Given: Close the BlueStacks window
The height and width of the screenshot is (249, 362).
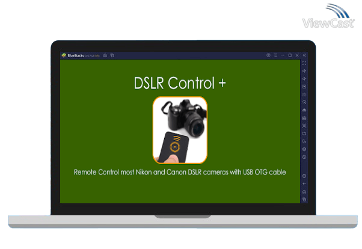Looking at the screenshot, I should [x=297, y=55].
